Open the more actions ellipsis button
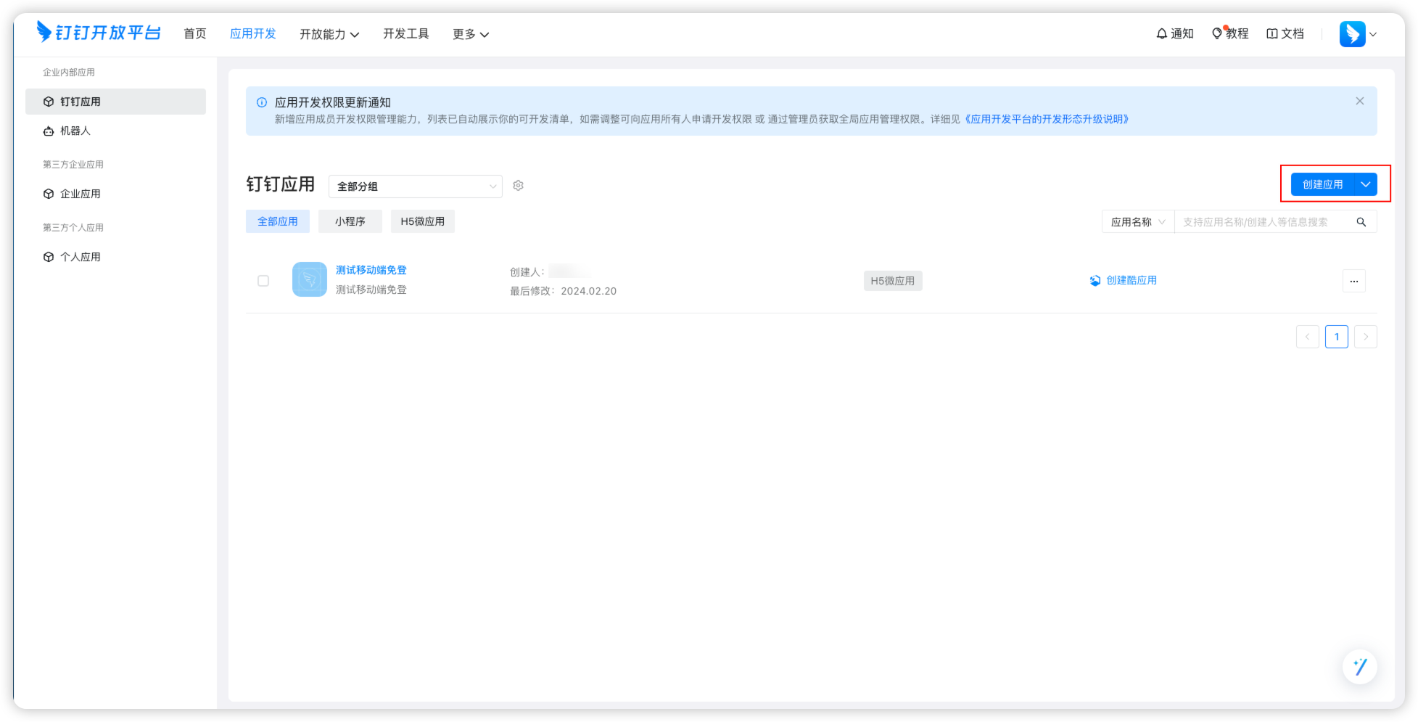The height and width of the screenshot is (722, 1418). click(1354, 281)
